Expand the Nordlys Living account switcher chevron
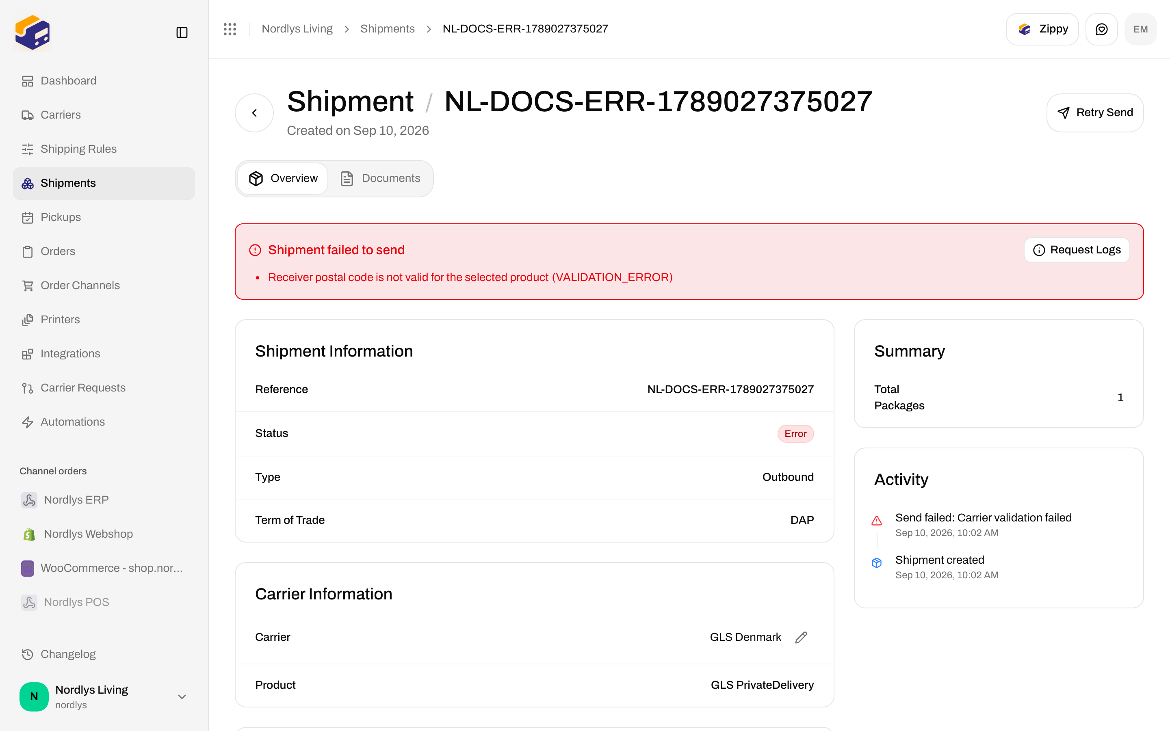Screen dimensions: 1170x731 point(182,696)
